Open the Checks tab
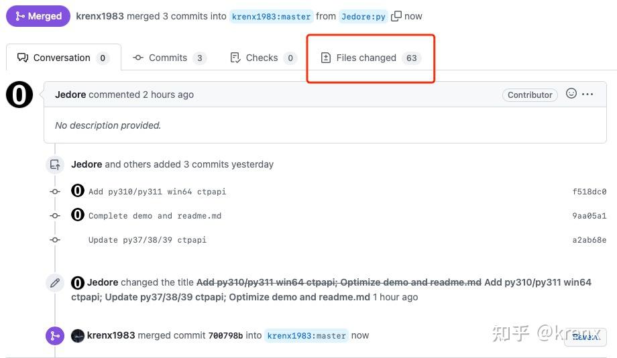 point(262,58)
